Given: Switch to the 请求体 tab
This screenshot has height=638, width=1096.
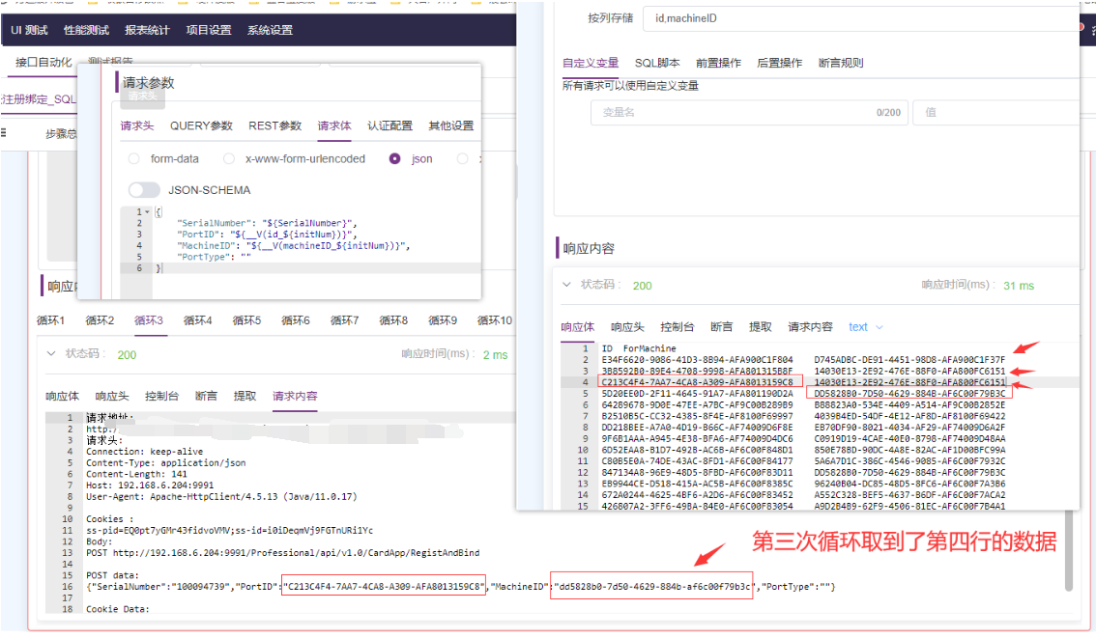Looking at the screenshot, I should pyautogui.click(x=334, y=127).
